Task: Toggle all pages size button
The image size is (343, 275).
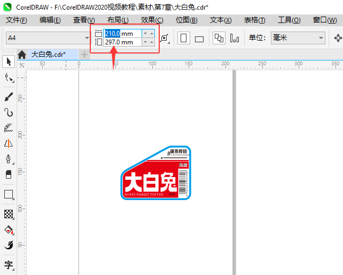Action: click(219, 38)
